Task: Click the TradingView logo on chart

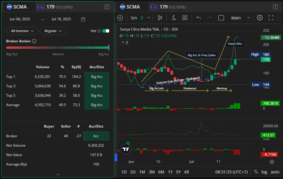Action: [125, 149]
